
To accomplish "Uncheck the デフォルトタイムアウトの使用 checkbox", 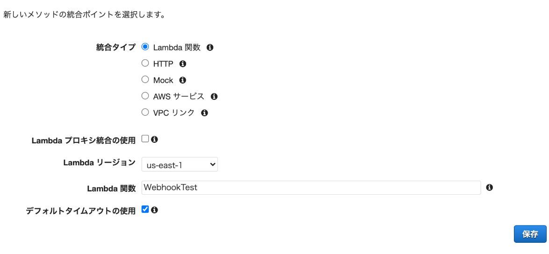I will coord(145,209).
